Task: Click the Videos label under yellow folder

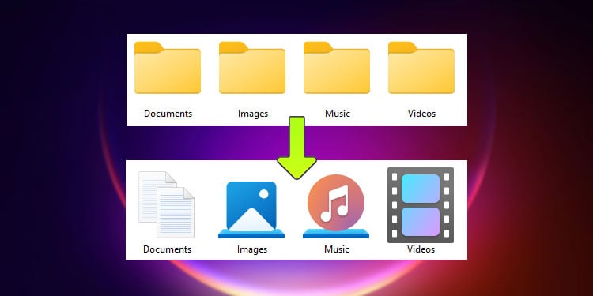Action: tap(421, 114)
